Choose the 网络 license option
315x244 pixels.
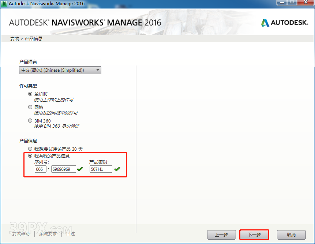pyautogui.click(x=30, y=107)
